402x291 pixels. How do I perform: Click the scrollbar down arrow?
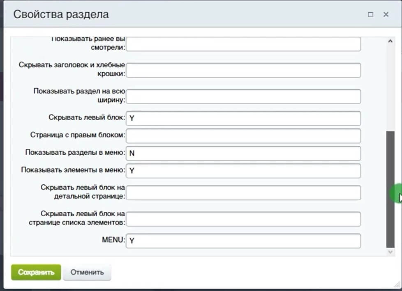coord(390,252)
